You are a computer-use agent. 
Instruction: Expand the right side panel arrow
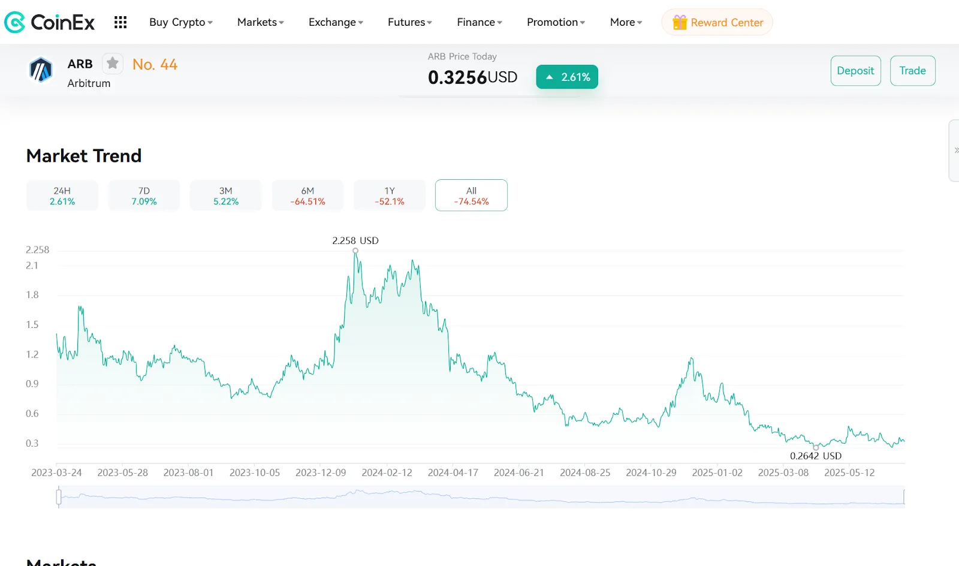(x=955, y=150)
